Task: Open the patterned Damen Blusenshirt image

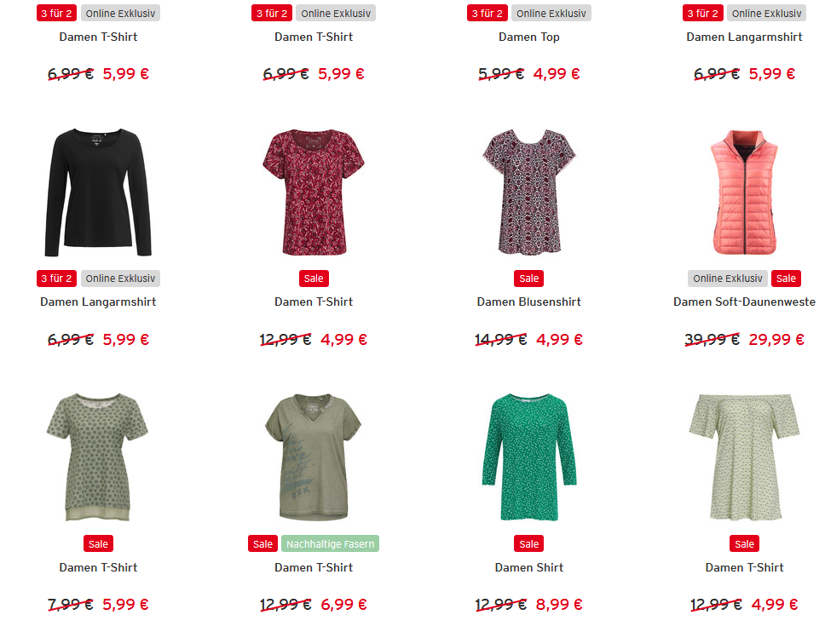Action: point(529,192)
